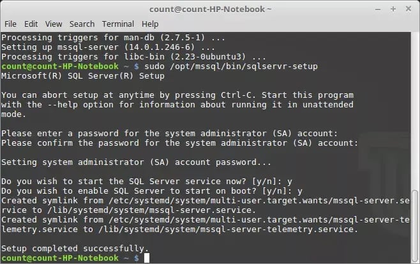
Task: Close the terminal window
Action: click(x=409, y=9)
